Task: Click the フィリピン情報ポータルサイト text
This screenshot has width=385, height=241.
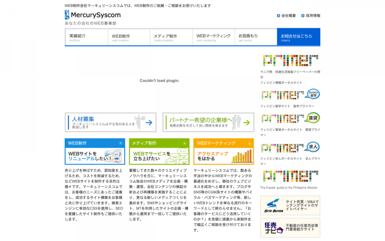Action: click(281, 83)
